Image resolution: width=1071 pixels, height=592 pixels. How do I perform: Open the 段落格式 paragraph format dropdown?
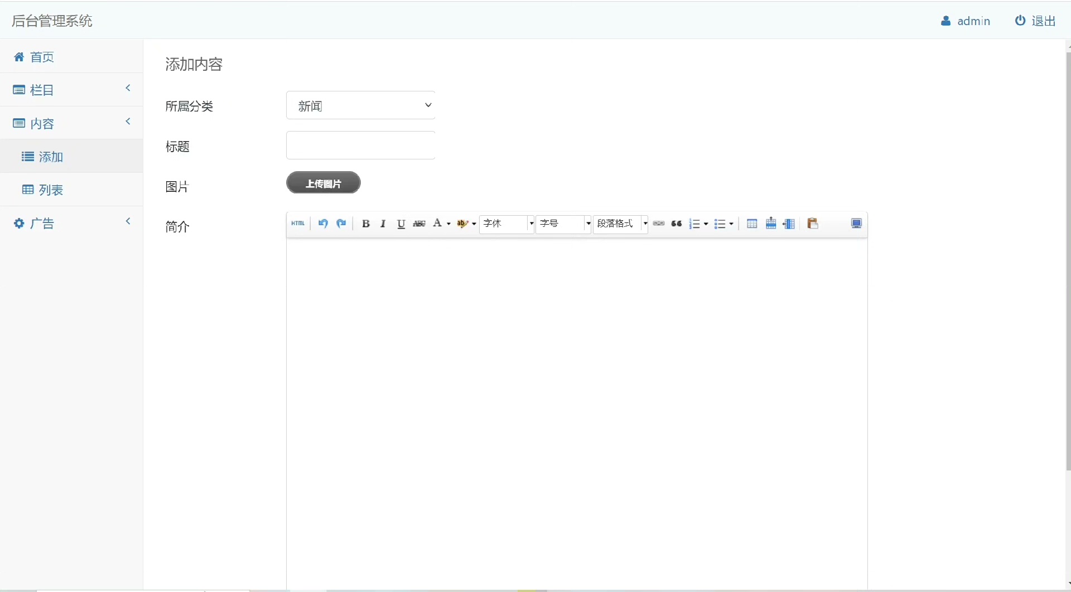621,224
